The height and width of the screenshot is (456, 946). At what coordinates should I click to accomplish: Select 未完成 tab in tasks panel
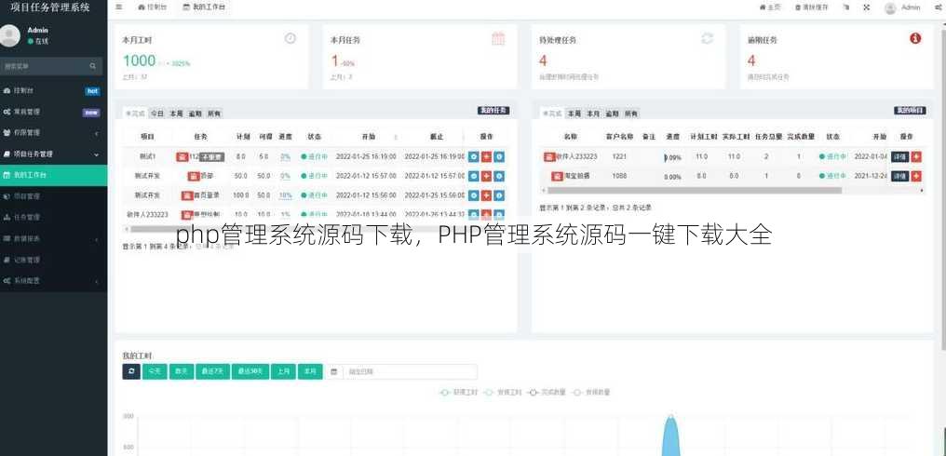click(x=135, y=114)
